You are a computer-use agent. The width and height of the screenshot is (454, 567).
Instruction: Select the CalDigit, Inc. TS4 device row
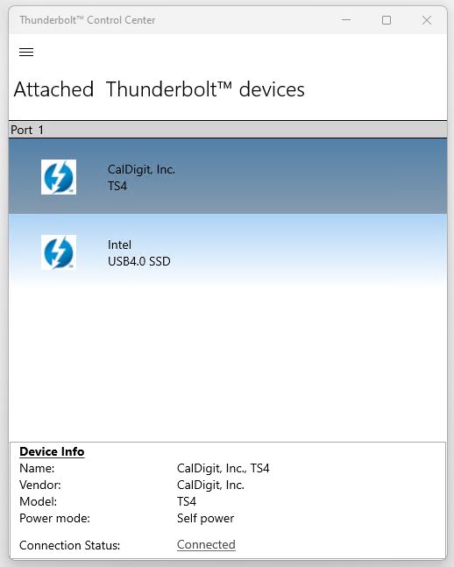point(228,176)
